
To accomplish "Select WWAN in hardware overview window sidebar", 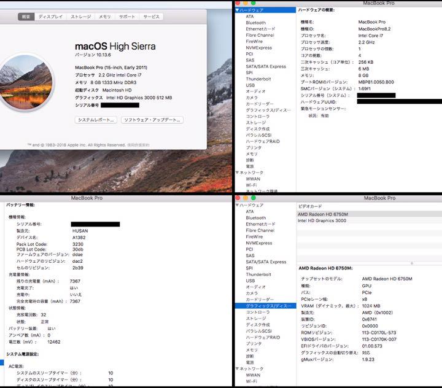I will [253, 179].
